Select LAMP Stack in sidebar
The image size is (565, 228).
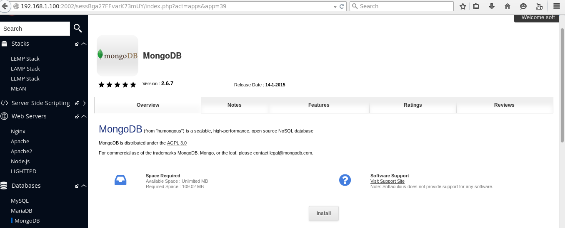(x=25, y=69)
